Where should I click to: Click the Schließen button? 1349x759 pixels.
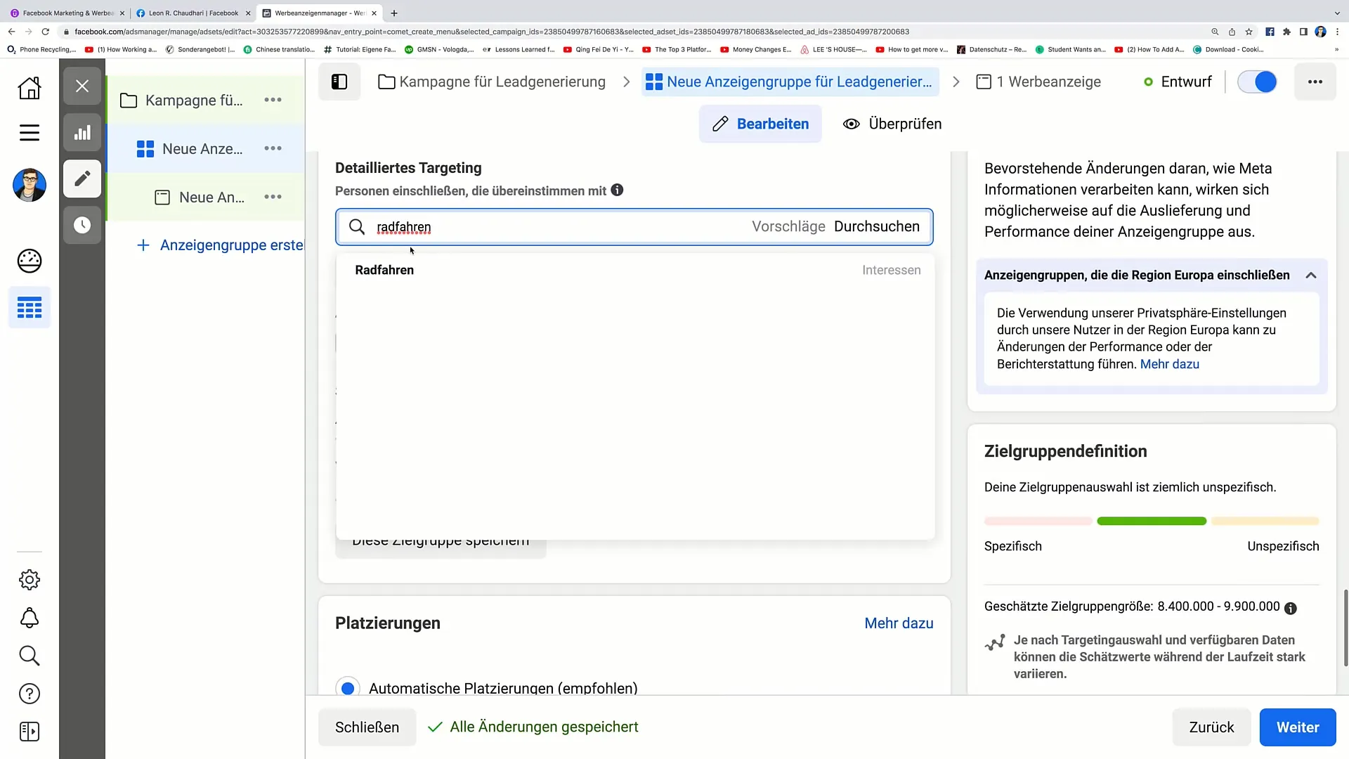pos(367,727)
